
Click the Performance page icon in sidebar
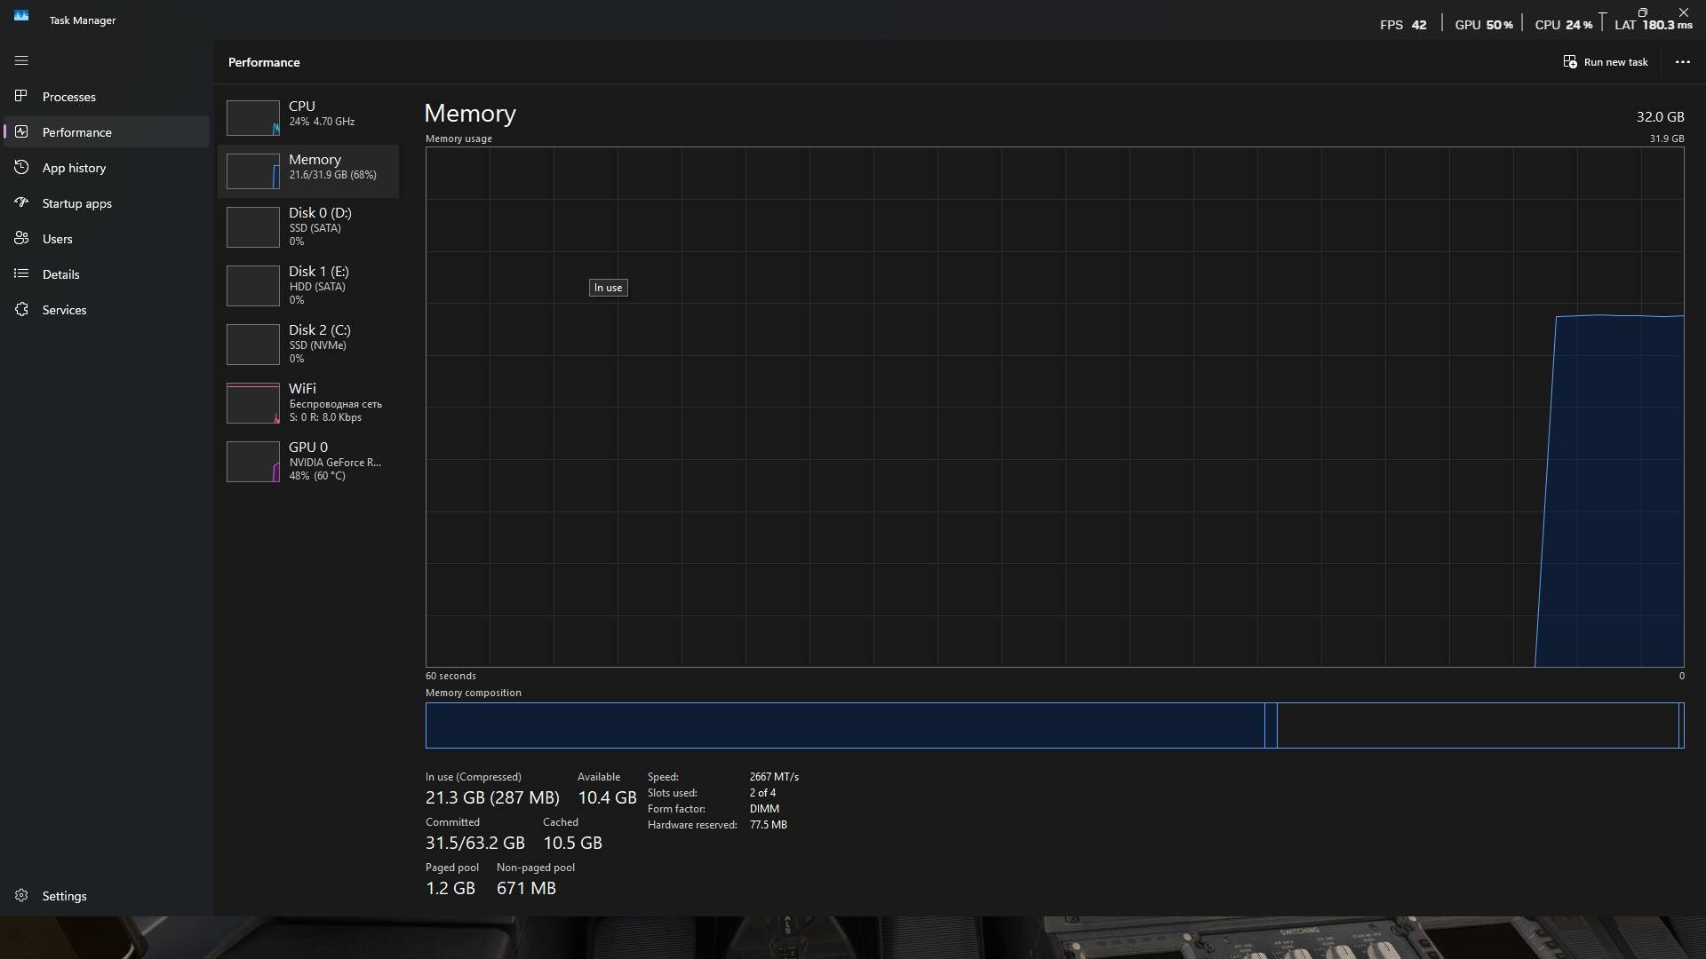[x=21, y=131]
